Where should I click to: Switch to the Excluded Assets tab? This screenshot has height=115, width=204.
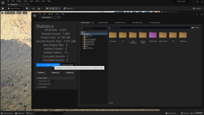(103, 23)
